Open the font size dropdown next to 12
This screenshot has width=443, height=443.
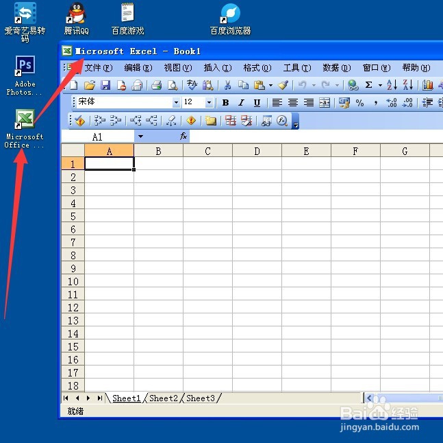pos(209,102)
